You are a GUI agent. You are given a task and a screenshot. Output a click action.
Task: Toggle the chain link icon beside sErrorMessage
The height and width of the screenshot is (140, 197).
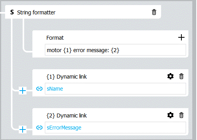39,128
